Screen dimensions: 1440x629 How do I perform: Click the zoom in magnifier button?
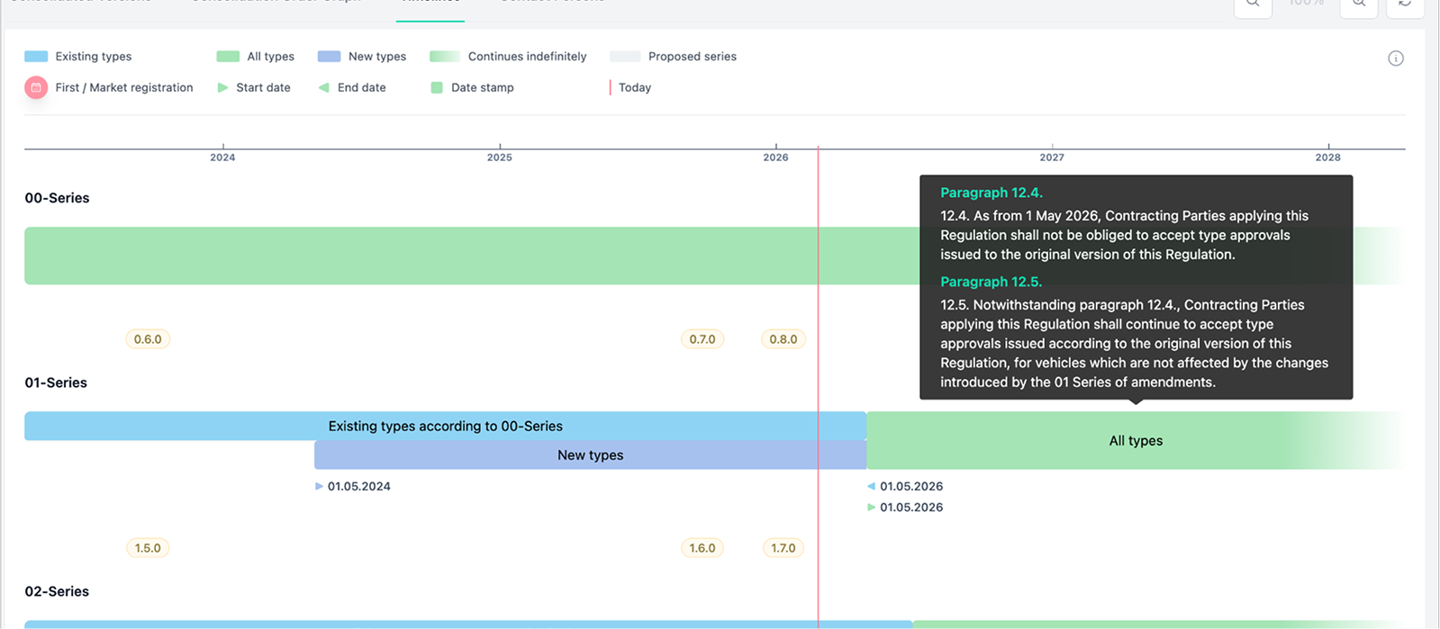coord(1359,4)
